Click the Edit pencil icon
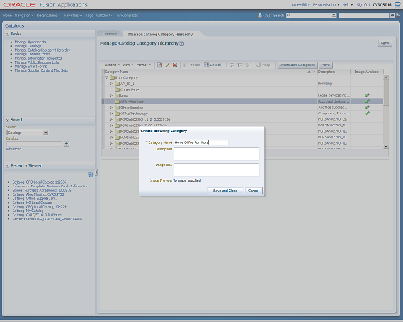The height and width of the screenshot is (322, 403). pyautogui.click(x=167, y=65)
